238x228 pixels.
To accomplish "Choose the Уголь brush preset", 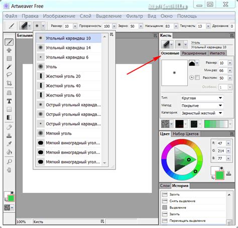I will coord(69,67).
